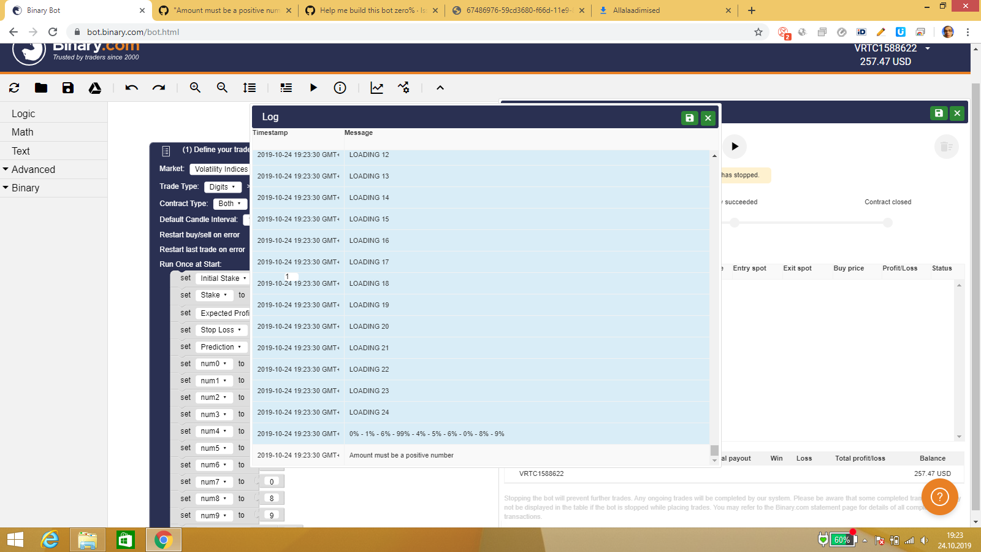The height and width of the screenshot is (552, 981).
Task: Switch to the Binary Bot browser tab
Action: tap(74, 10)
